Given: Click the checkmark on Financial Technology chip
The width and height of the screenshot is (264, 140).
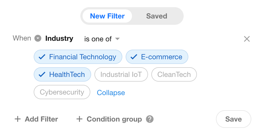Looking at the screenshot, I should coord(42,57).
